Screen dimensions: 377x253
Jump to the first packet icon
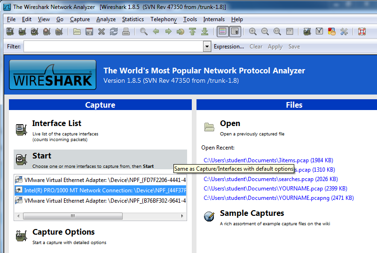pos(193,32)
